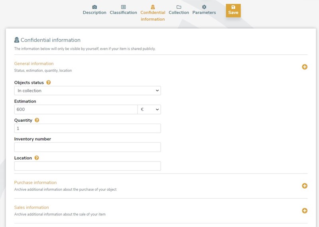The width and height of the screenshot is (319, 227).
Task: Click the folder icon above Collection
Action: point(179,7)
